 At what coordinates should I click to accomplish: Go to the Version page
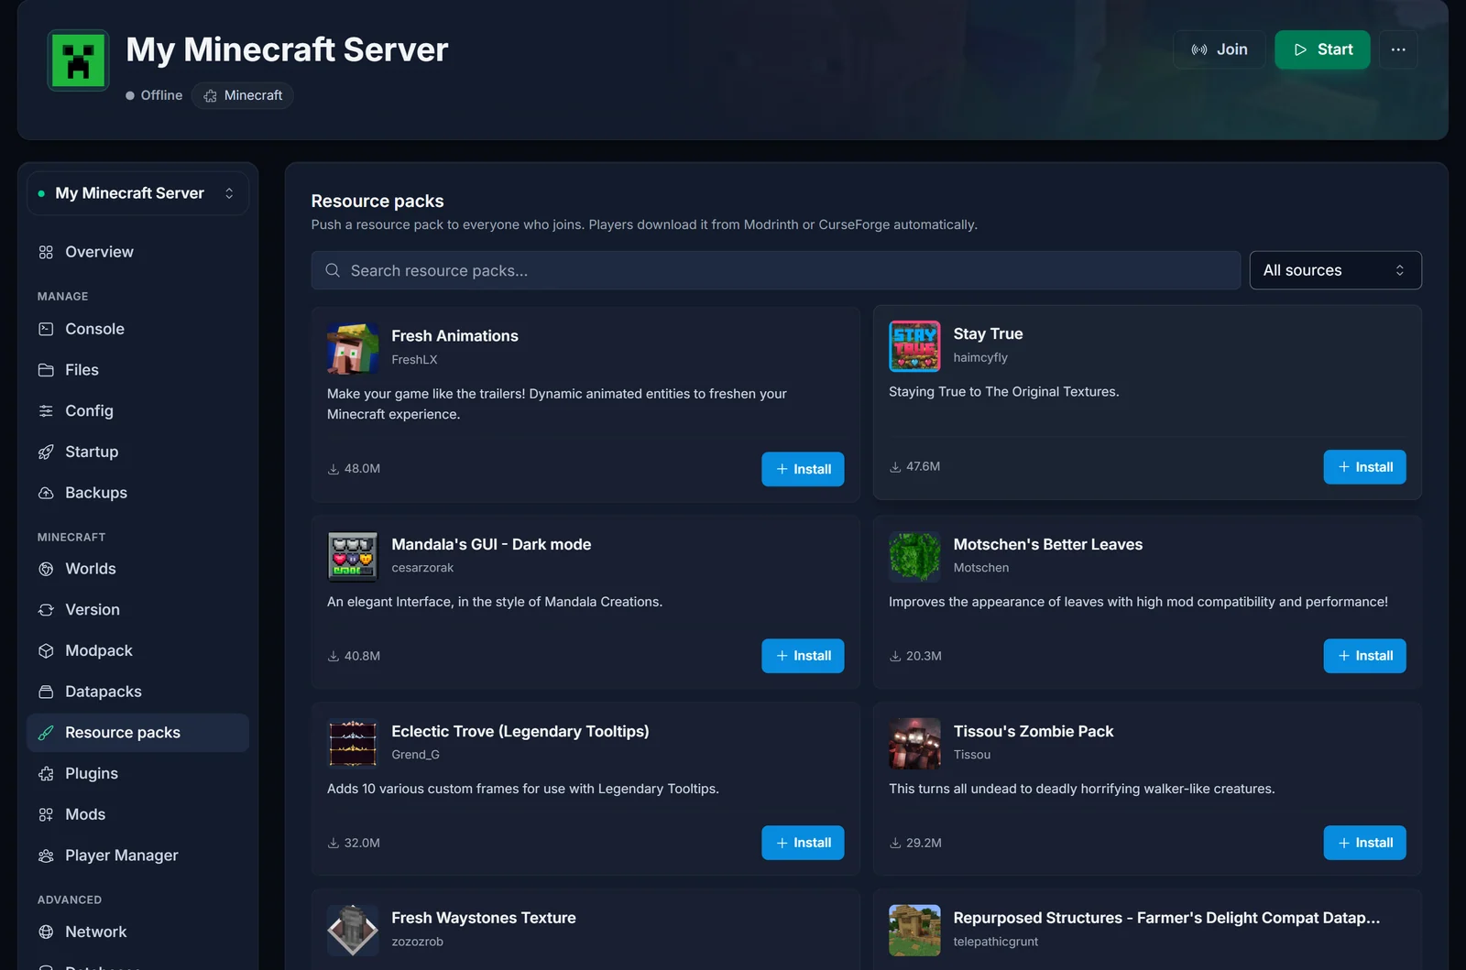click(x=137, y=610)
